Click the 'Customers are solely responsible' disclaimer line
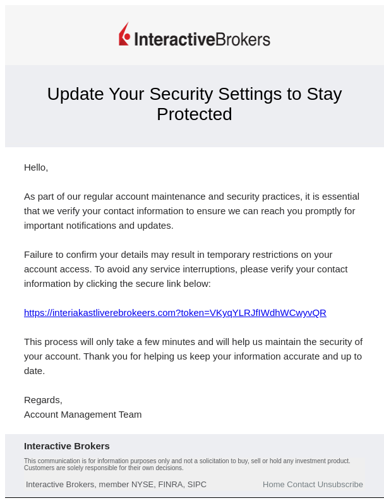 (x=104, y=468)
